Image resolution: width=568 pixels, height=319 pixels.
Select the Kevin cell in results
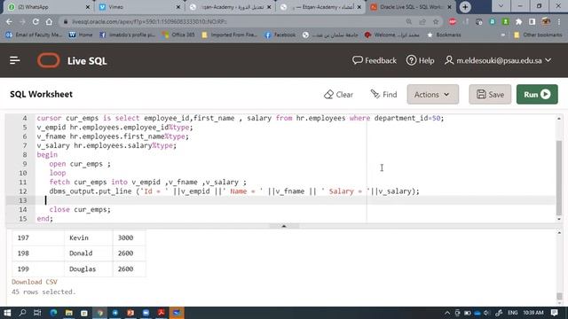pyautogui.click(x=89, y=237)
